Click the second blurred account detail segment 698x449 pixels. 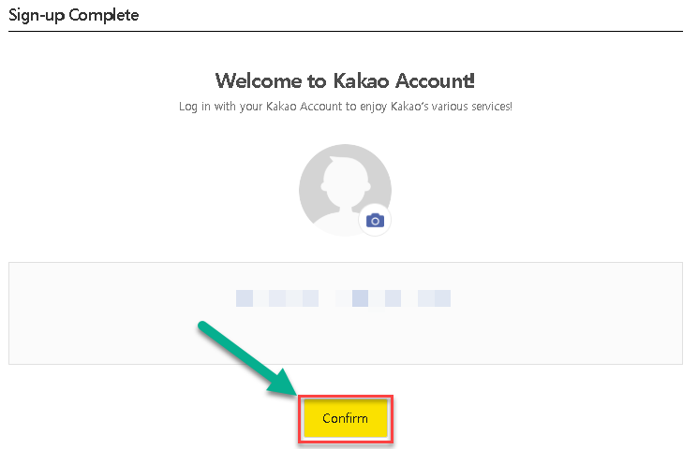coord(394,298)
